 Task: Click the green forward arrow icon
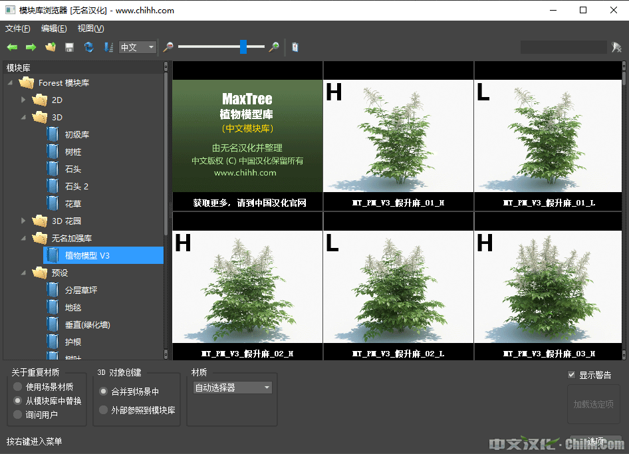pyautogui.click(x=31, y=47)
